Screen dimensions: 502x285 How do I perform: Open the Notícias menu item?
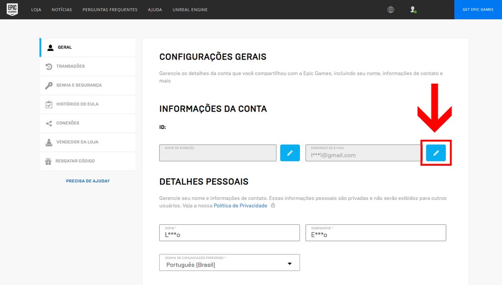point(62,10)
